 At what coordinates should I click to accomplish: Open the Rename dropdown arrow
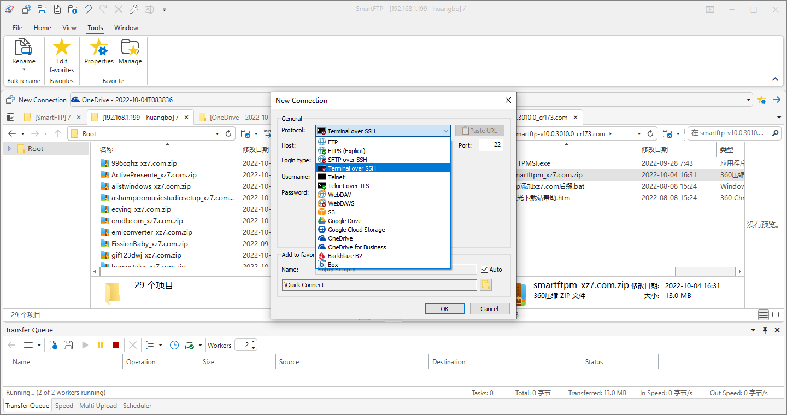click(24, 69)
